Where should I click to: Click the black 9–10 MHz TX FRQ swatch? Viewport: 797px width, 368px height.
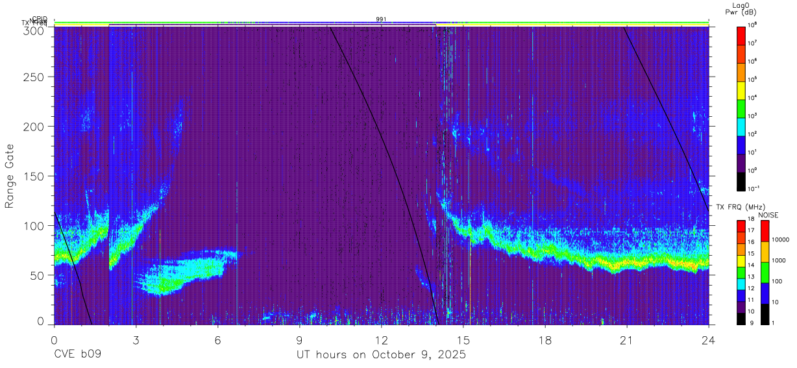point(742,317)
